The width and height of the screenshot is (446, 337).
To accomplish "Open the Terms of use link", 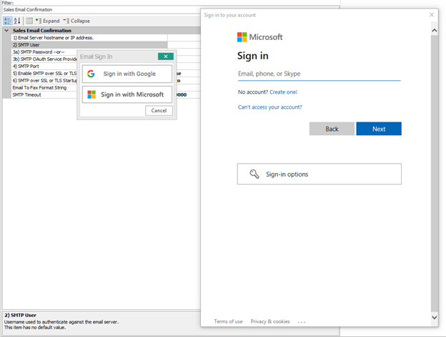I will click(228, 321).
